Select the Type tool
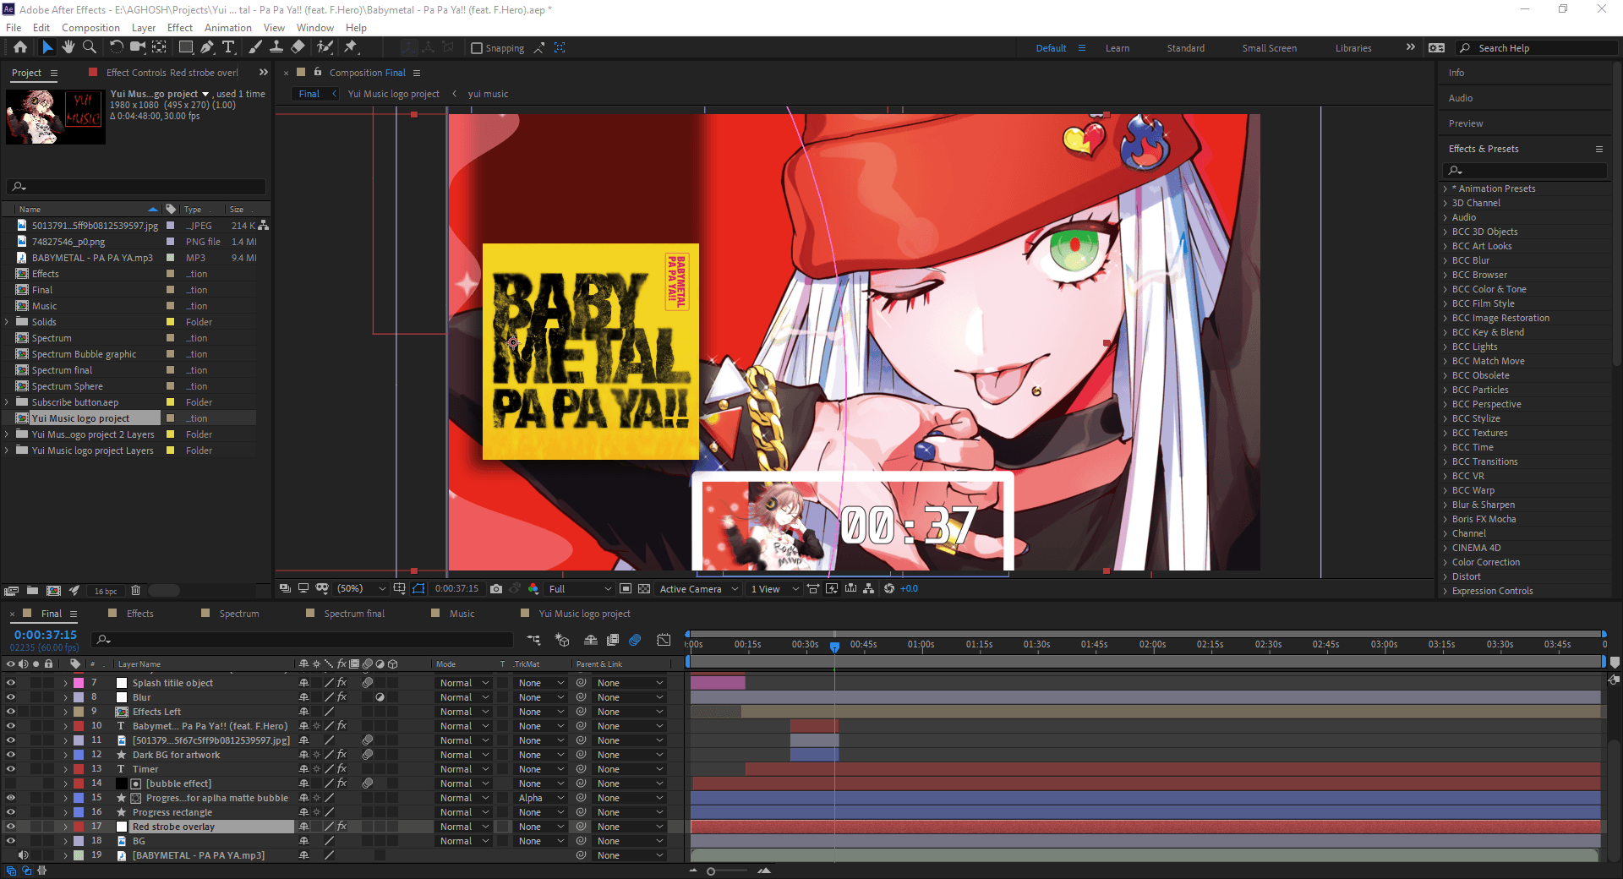The width and height of the screenshot is (1623, 879). 229,47
